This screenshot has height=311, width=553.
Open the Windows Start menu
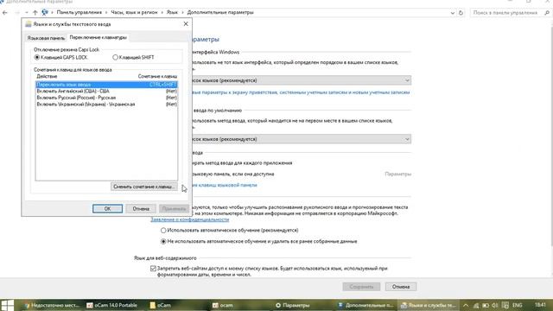(x=7, y=305)
